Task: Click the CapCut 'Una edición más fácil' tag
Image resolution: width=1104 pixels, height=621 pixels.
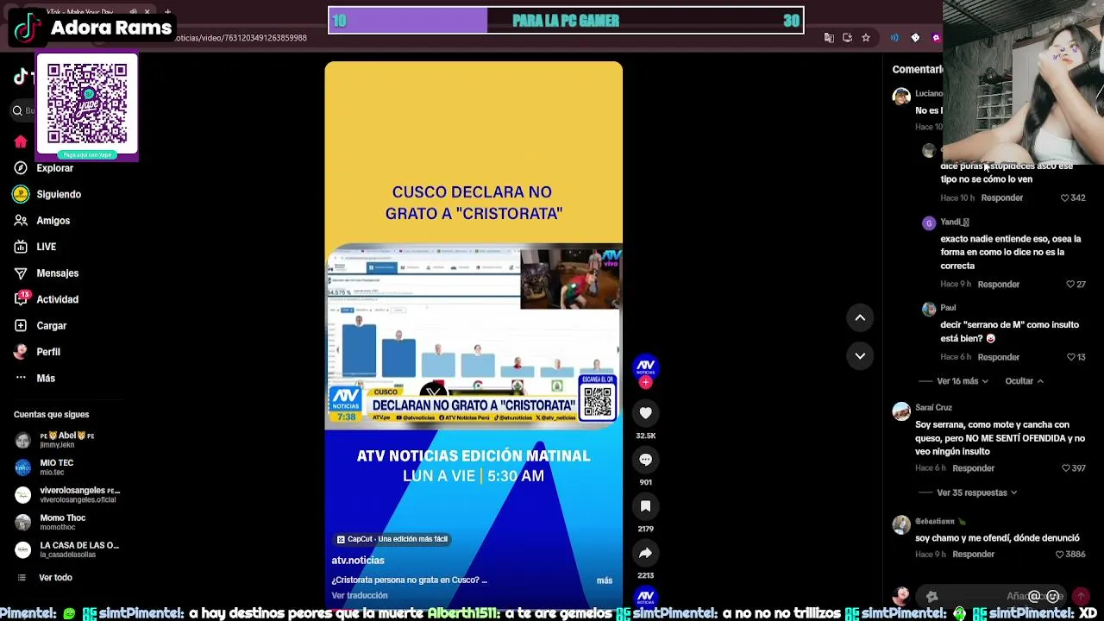Action: pyautogui.click(x=392, y=539)
